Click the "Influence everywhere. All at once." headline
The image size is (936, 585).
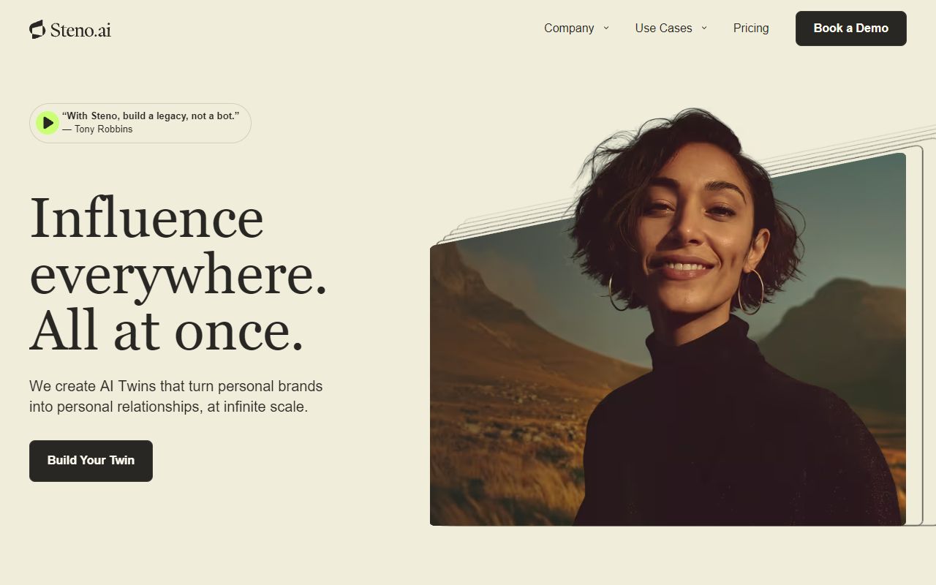pyautogui.click(x=178, y=274)
